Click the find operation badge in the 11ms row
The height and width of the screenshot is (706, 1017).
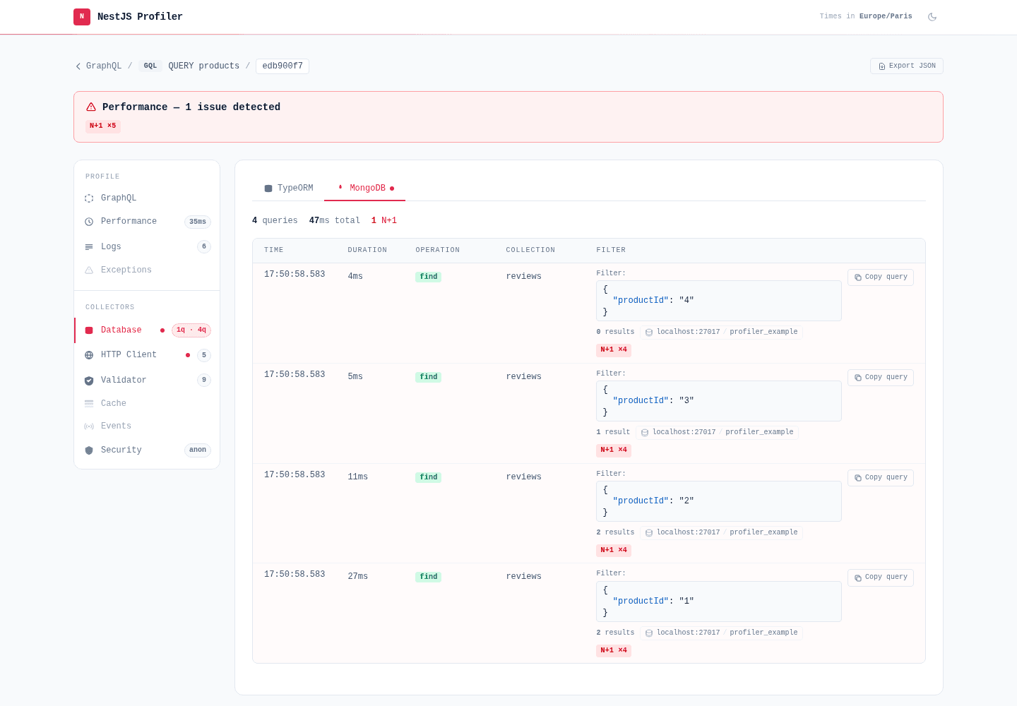click(429, 478)
